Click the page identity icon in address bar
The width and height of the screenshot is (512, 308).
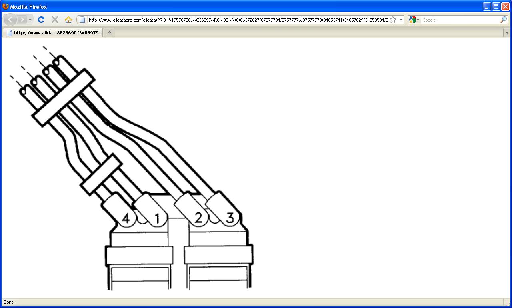coord(82,20)
